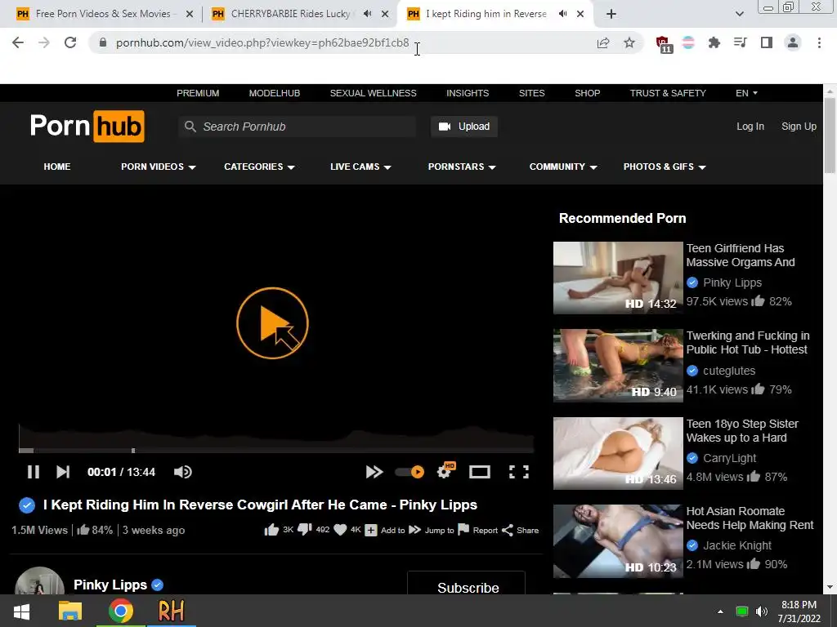The image size is (837, 627).
Task: Open the EN language dropdown
Action: pos(746,93)
